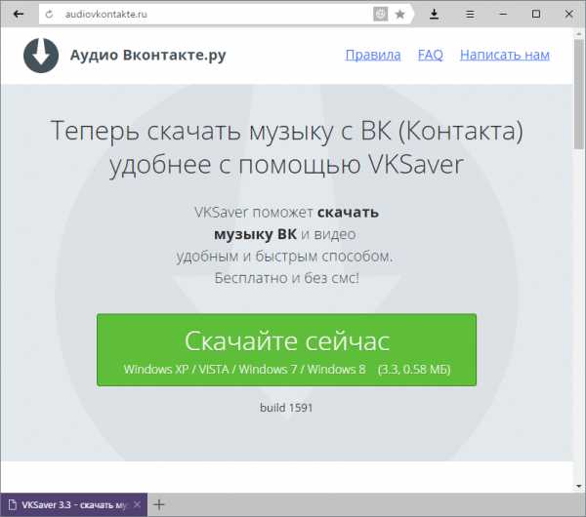Click the headline Теперь скачать музыку с ВК
The image size is (586, 517).
[x=286, y=147]
